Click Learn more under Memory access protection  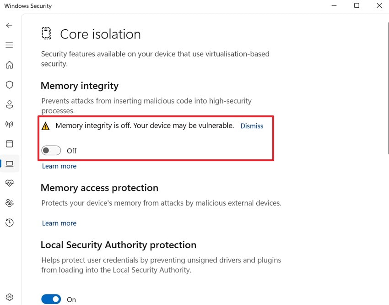[x=59, y=223]
